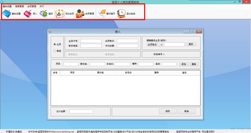Click the 备注 column header

click(186, 73)
